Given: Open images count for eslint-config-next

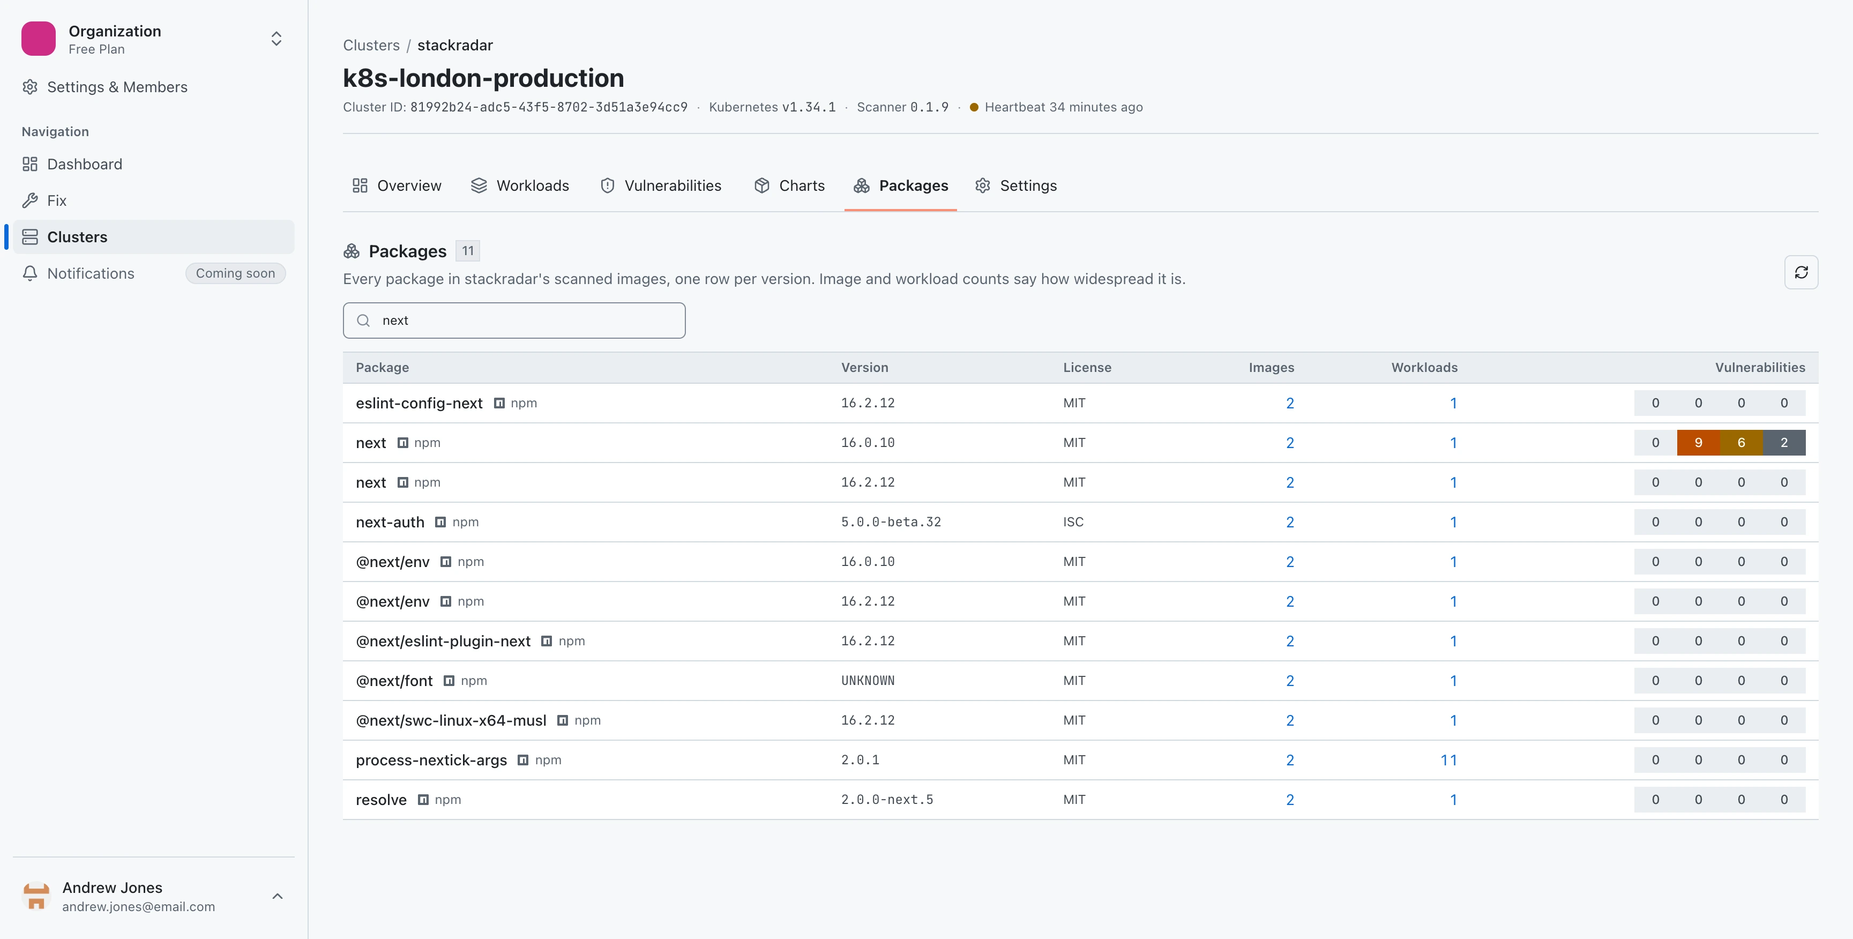Looking at the screenshot, I should [1290, 403].
